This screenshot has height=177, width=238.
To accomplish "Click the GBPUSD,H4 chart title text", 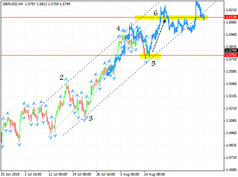I will click(x=13, y=4).
